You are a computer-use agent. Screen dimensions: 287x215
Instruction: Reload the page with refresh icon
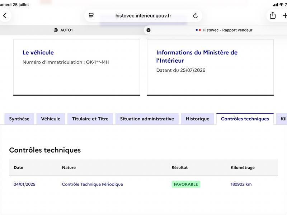[x=195, y=16]
